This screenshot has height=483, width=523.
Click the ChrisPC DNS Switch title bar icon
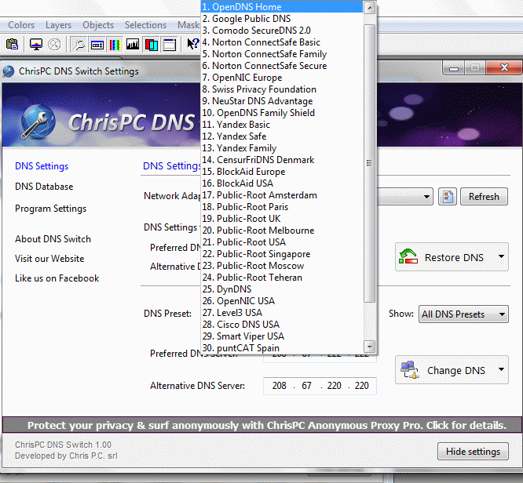9,71
